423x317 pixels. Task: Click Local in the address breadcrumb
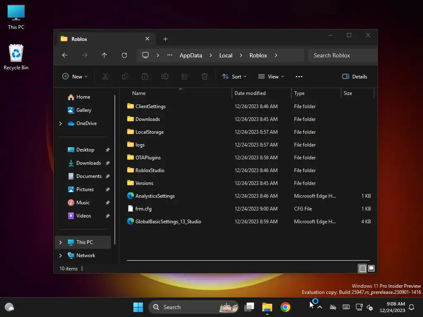pos(226,55)
